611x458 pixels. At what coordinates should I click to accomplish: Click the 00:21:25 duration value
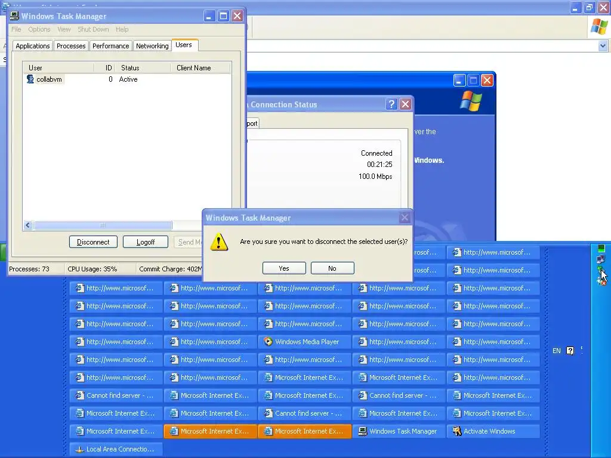(x=379, y=165)
